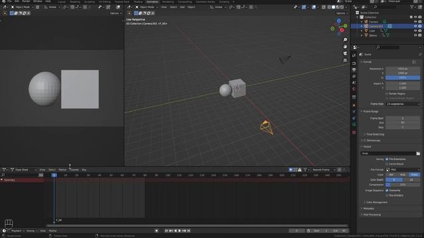The image size is (424, 238).
Task: Open View menu in right 3D viewport
Action: click(164, 7)
